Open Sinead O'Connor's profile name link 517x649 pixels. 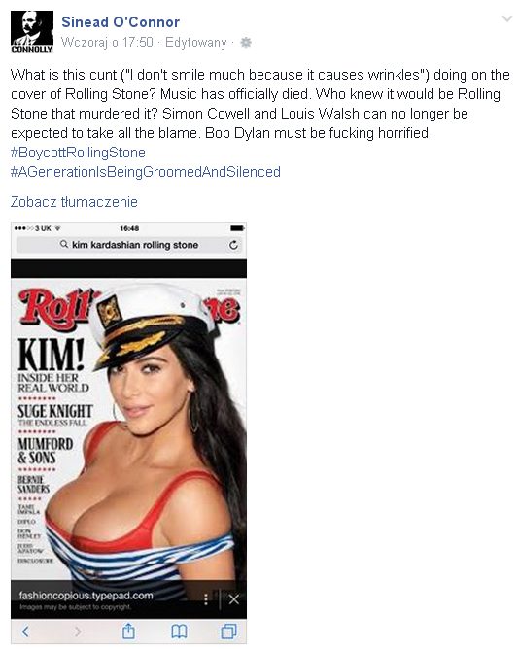pos(121,22)
